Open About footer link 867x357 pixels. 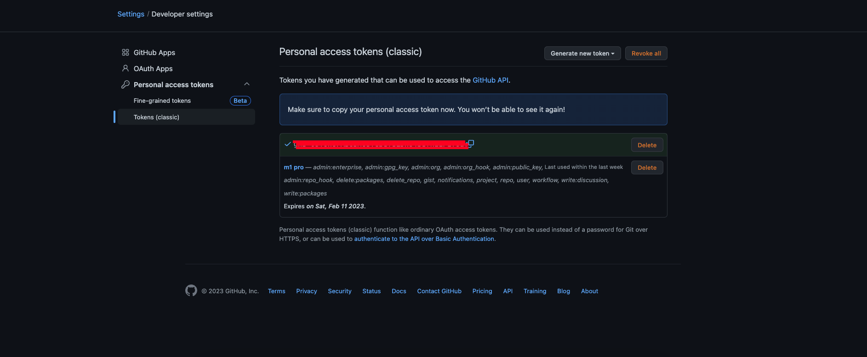[589, 291]
